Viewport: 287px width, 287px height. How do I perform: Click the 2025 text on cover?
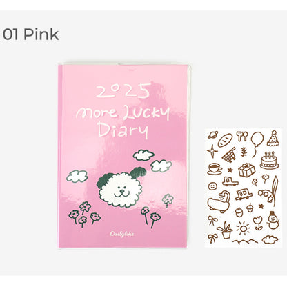coord(123,91)
